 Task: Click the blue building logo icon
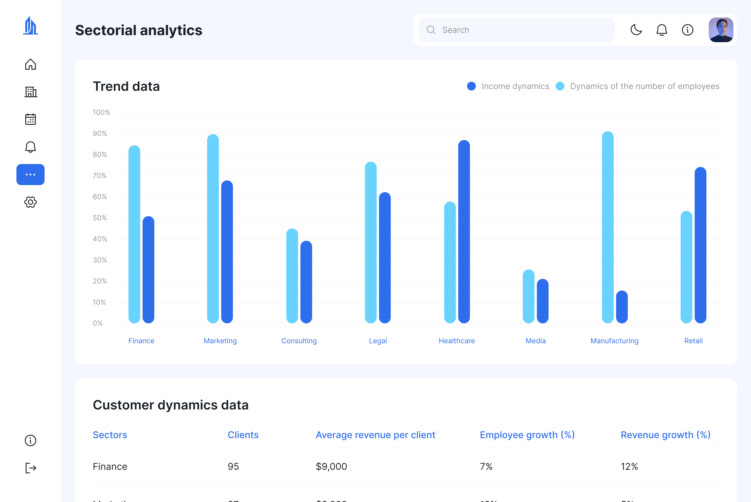coord(31,25)
